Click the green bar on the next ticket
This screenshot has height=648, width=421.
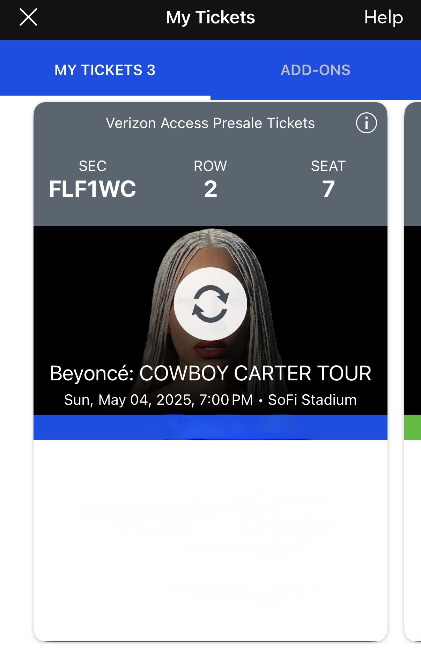[413, 427]
